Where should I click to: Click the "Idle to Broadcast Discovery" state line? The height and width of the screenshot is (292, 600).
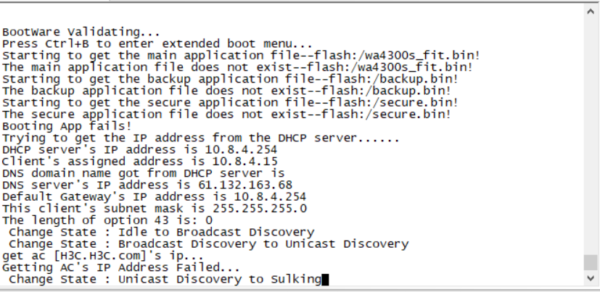pyautogui.click(x=161, y=232)
